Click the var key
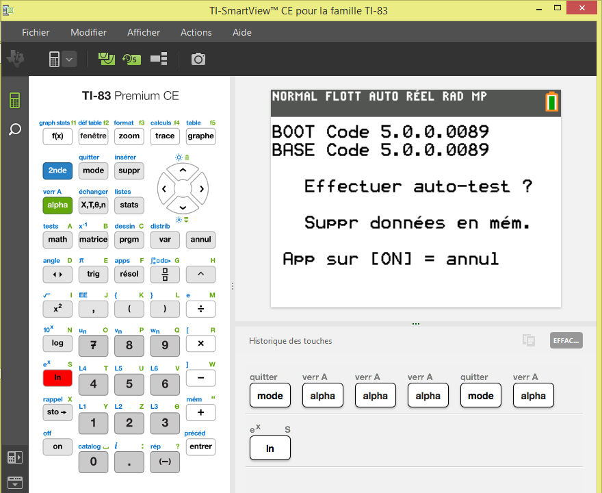Screen dimensions: 602x493 tap(165, 240)
